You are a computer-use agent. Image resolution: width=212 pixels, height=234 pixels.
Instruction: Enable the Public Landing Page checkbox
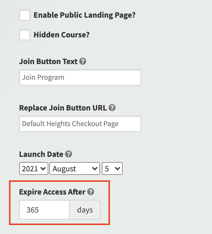tap(25, 15)
